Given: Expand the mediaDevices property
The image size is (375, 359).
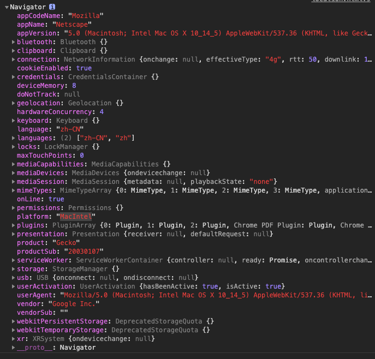Looking at the screenshot, I should (x=14, y=173).
